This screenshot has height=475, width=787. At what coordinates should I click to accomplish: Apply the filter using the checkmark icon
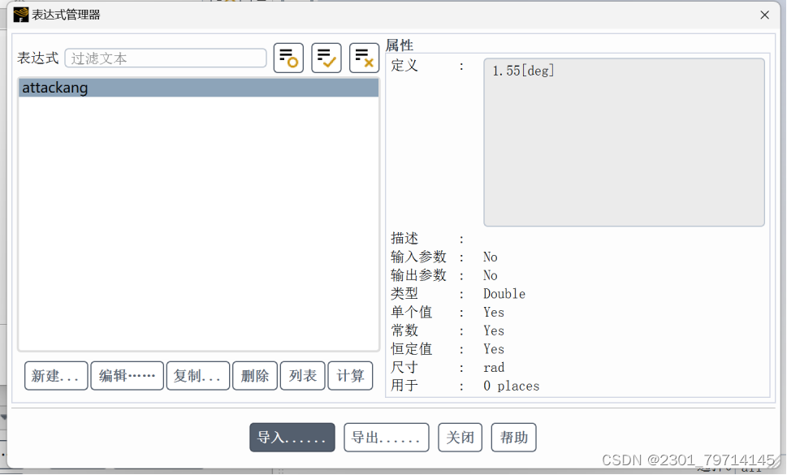(x=326, y=57)
